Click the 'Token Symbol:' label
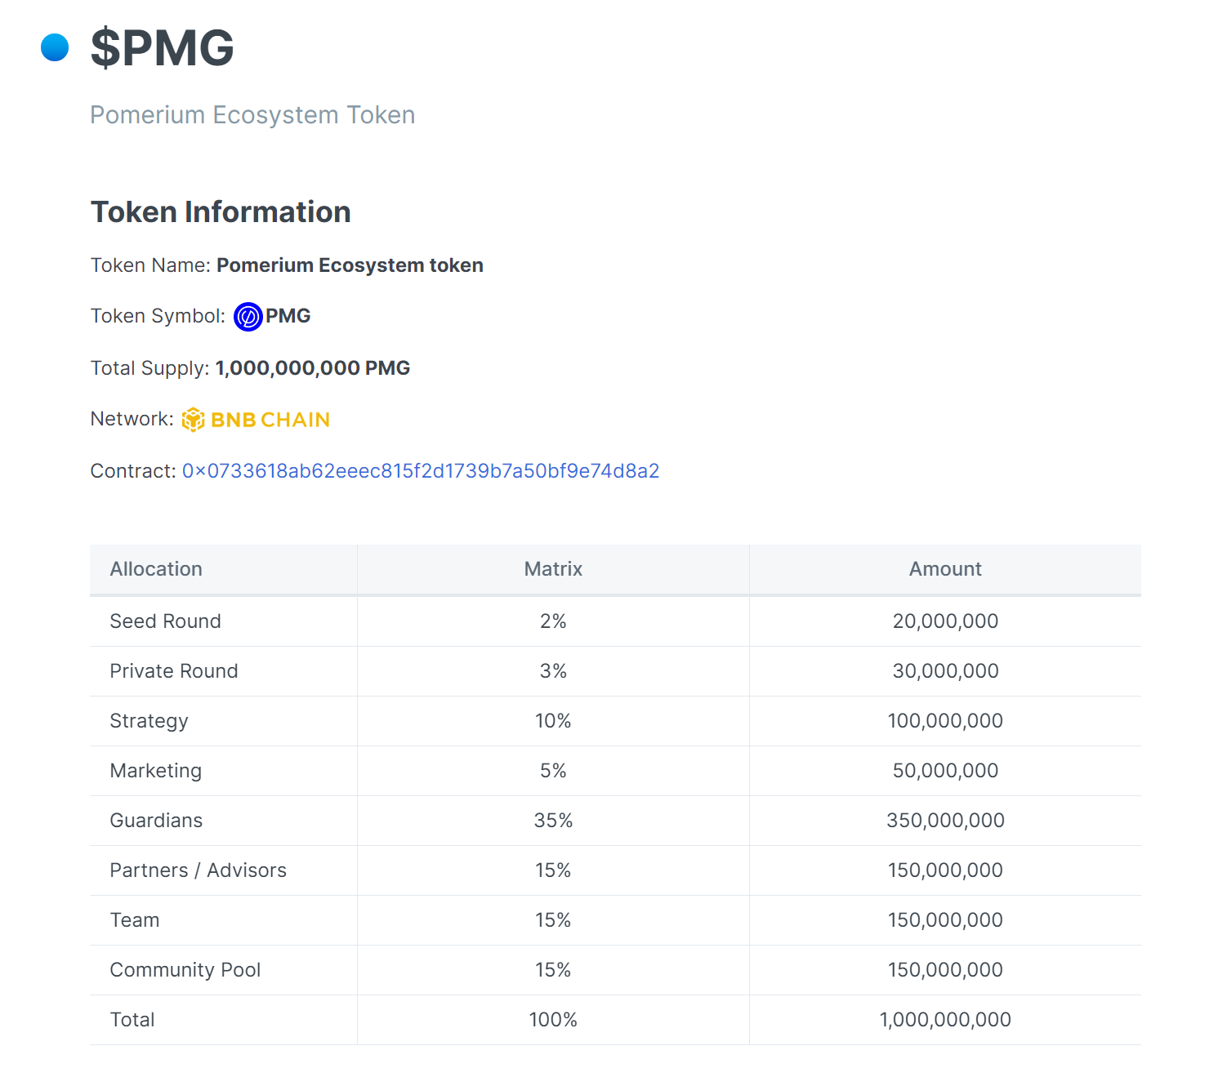The width and height of the screenshot is (1218, 1086). (x=158, y=316)
